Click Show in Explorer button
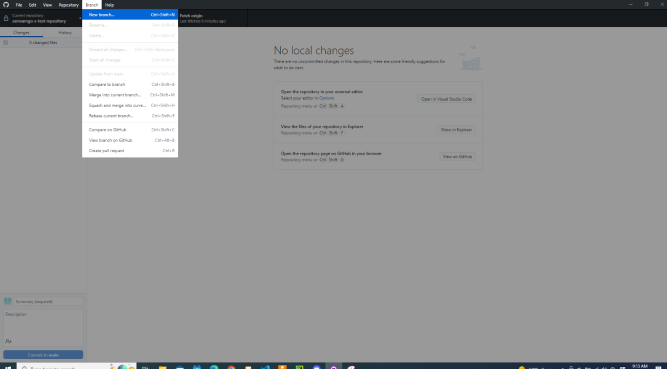The width and height of the screenshot is (667, 369). point(456,130)
